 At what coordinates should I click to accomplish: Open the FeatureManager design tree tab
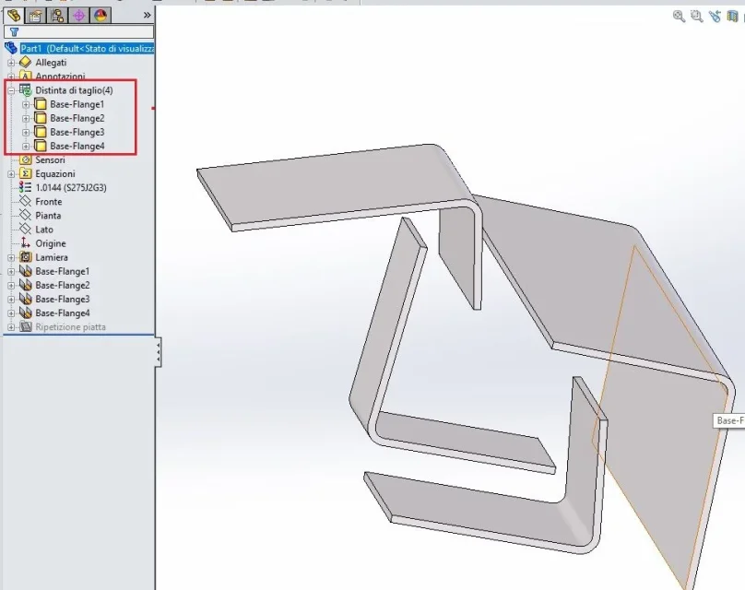tap(14, 16)
